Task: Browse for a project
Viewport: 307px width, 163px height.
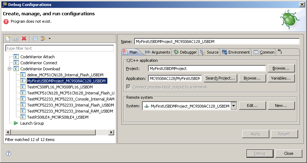Action: pyautogui.click(x=281, y=69)
